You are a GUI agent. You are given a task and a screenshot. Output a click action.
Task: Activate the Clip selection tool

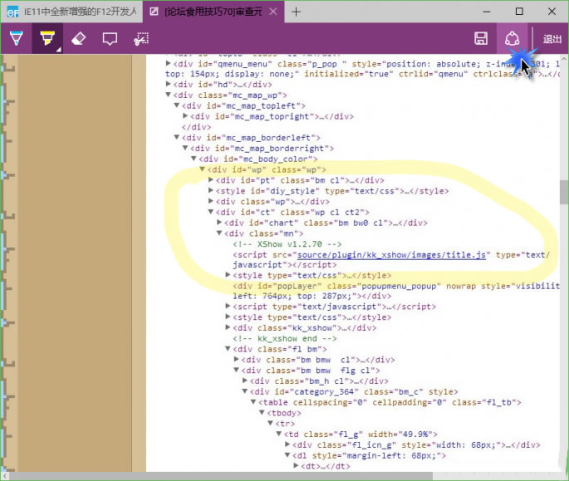point(141,38)
